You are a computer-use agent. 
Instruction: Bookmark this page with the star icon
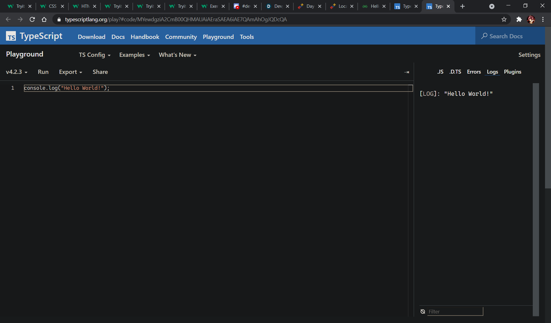pyautogui.click(x=504, y=19)
